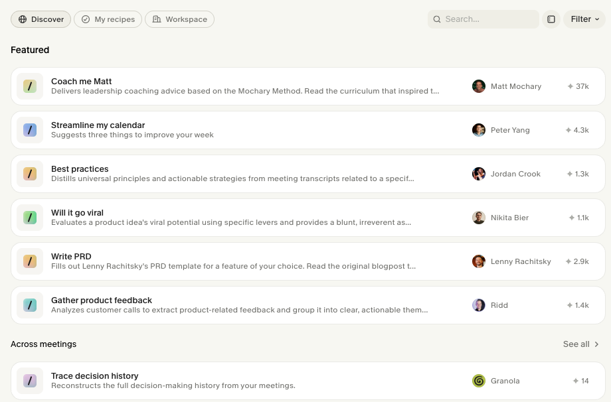This screenshot has height=402, width=611.
Task: Select the Discover tab
Action: pyautogui.click(x=41, y=19)
